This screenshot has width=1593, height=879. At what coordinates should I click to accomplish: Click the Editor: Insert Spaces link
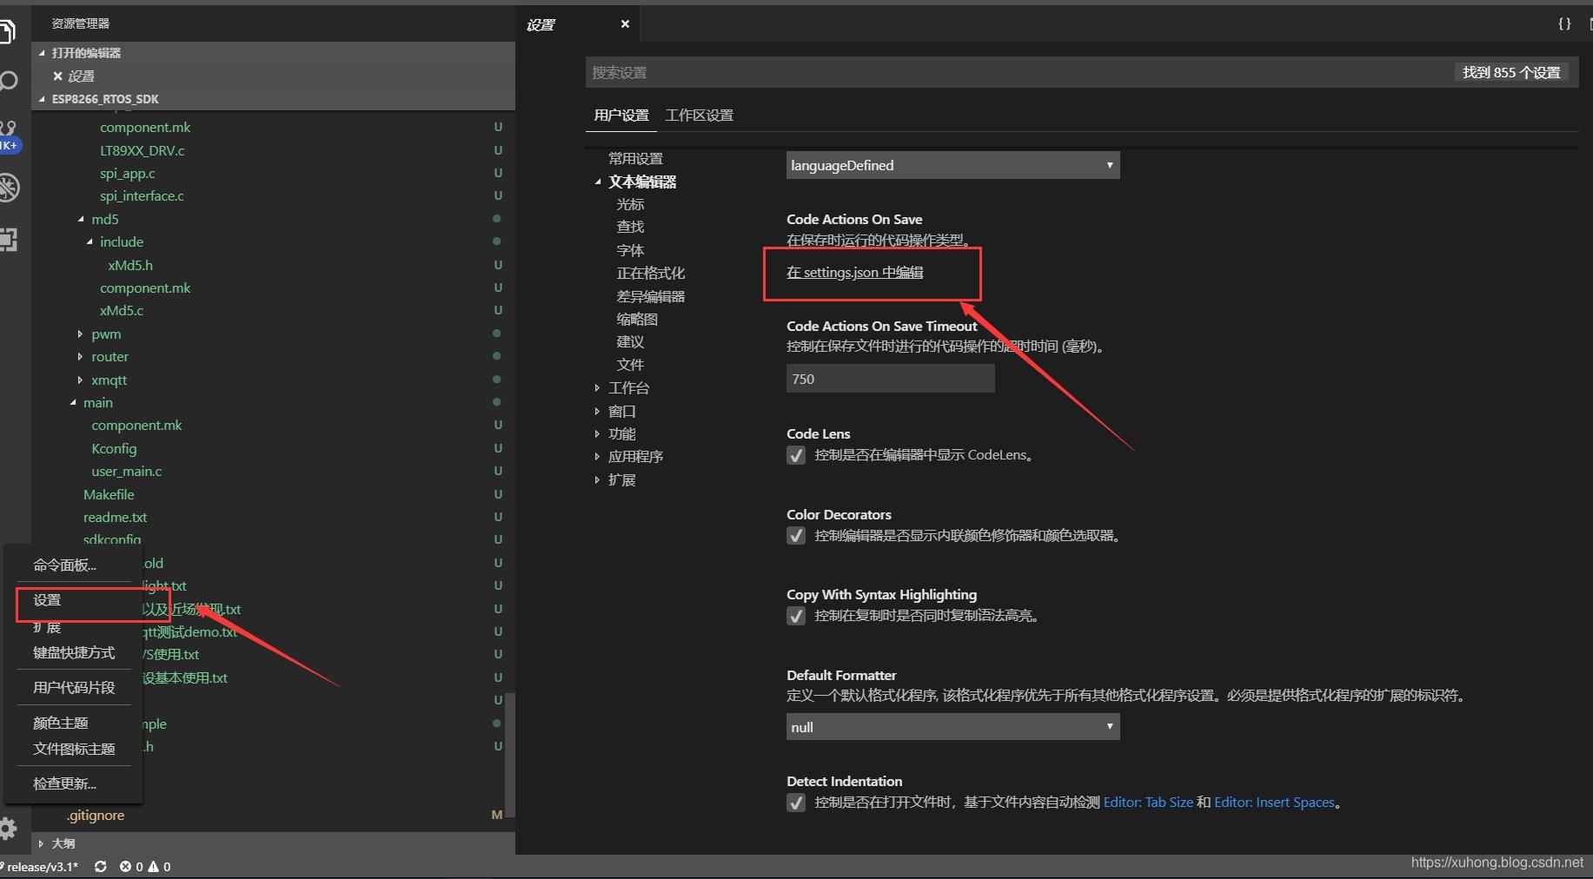pos(1274,803)
